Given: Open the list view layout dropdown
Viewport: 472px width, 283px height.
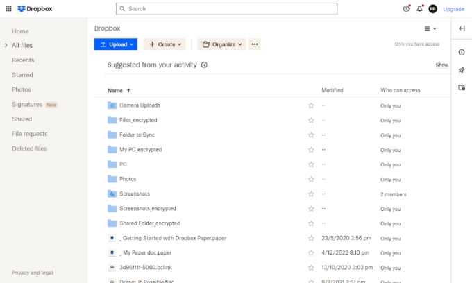Looking at the screenshot, I should pos(430,28).
